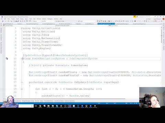This screenshot has height=123, width=165.
Task: Open File Explorer from the taskbar
Action: pyautogui.click(x=48, y=106)
